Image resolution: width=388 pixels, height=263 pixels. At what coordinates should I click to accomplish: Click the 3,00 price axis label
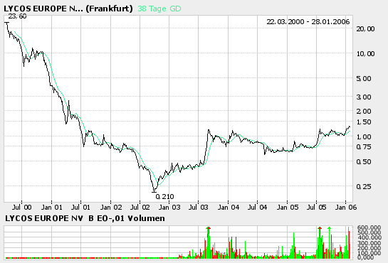pyautogui.click(x=364, y=97)
